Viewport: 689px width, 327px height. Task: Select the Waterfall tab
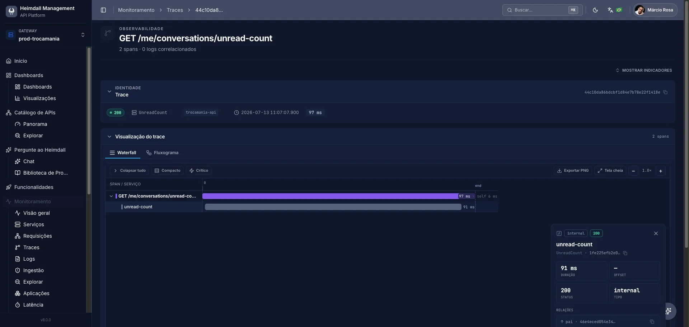point(123,153)
